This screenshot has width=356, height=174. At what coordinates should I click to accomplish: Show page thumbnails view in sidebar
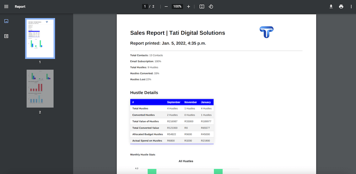tap(6, 21)
